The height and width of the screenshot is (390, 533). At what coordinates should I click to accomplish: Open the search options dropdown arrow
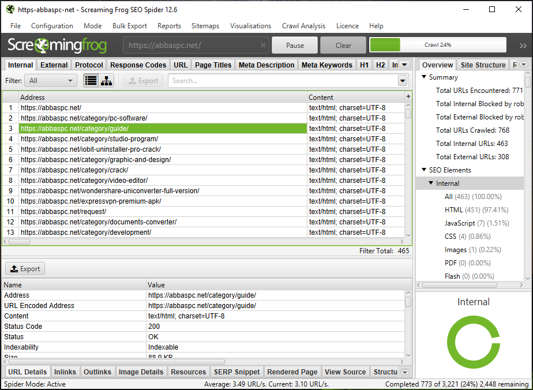pyautogui.click(x=403, y=81)
